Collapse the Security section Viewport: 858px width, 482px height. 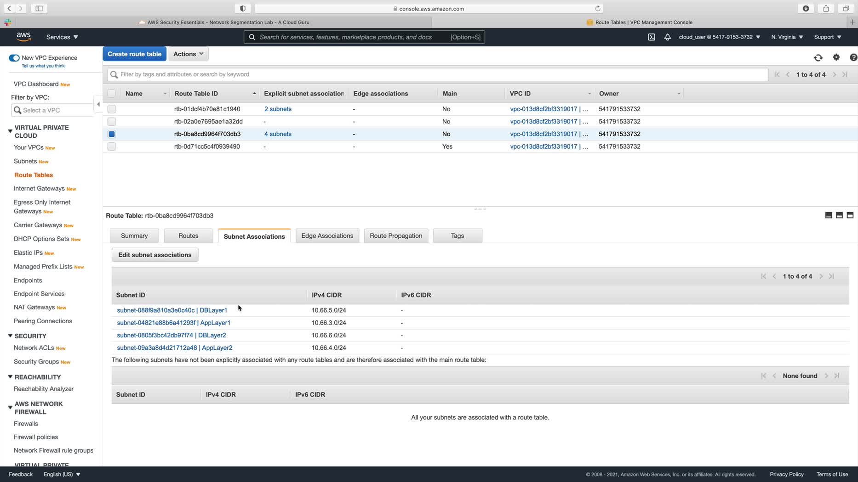coord(10,336)
